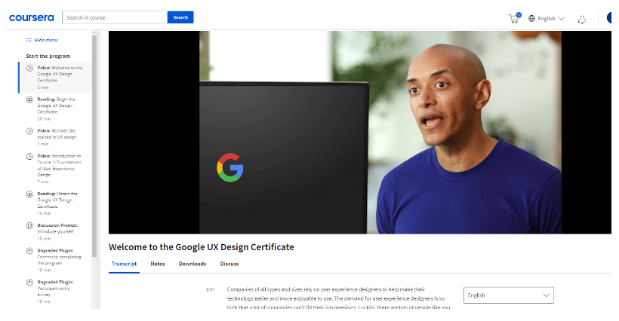Click sidebar vertical scrollbar

pos(94,145)
